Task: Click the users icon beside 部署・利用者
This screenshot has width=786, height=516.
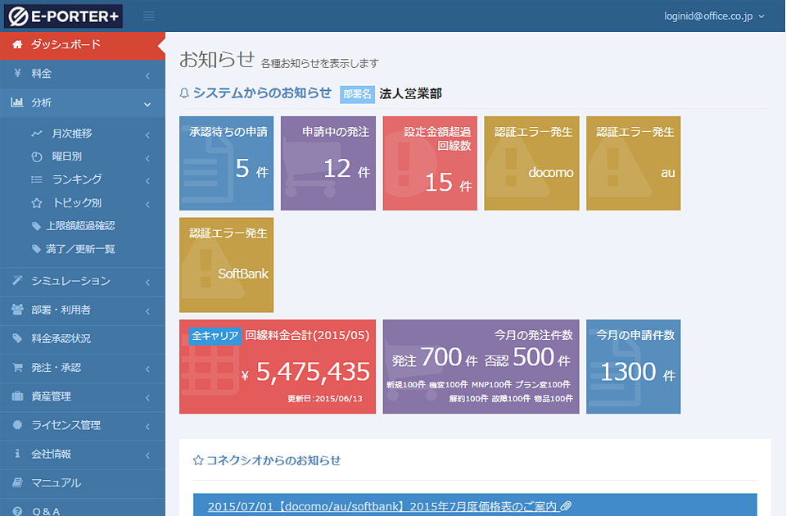Action: coord(17,310)
